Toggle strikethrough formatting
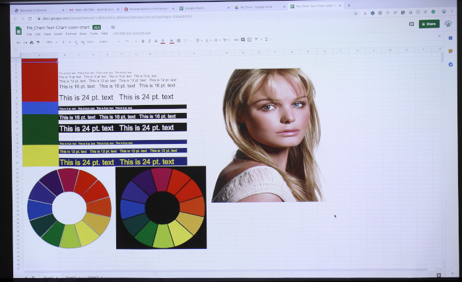 click(x=156, y=42)
